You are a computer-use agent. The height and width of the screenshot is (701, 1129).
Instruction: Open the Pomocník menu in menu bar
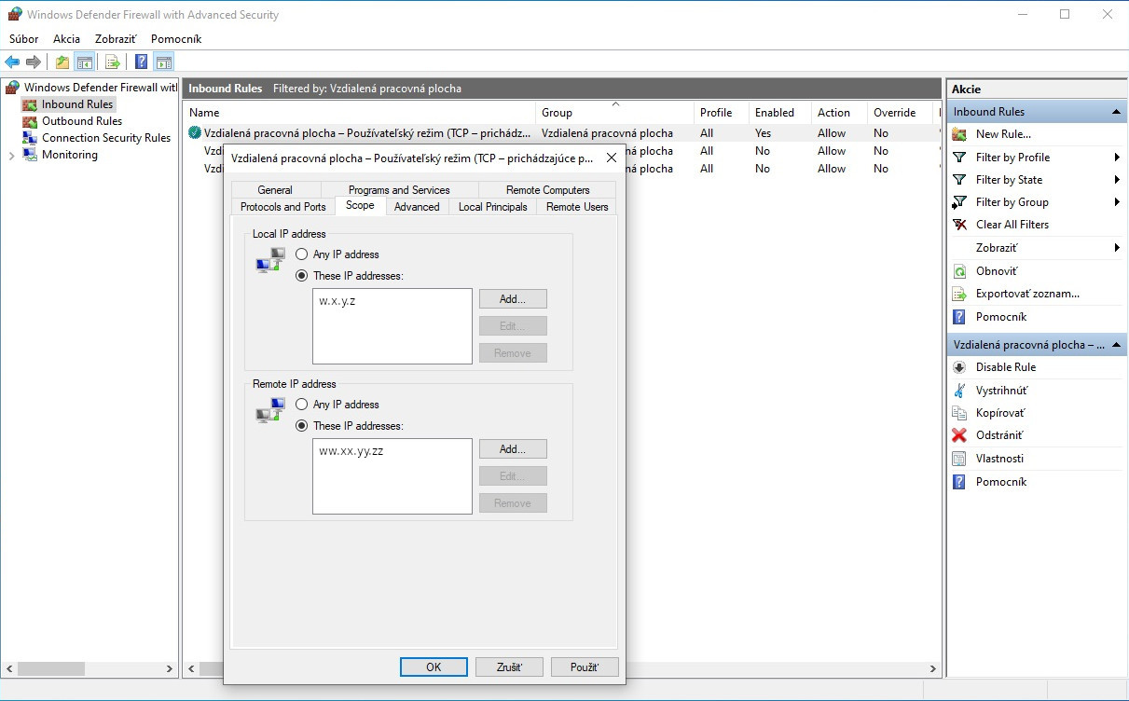coord(176,39)
